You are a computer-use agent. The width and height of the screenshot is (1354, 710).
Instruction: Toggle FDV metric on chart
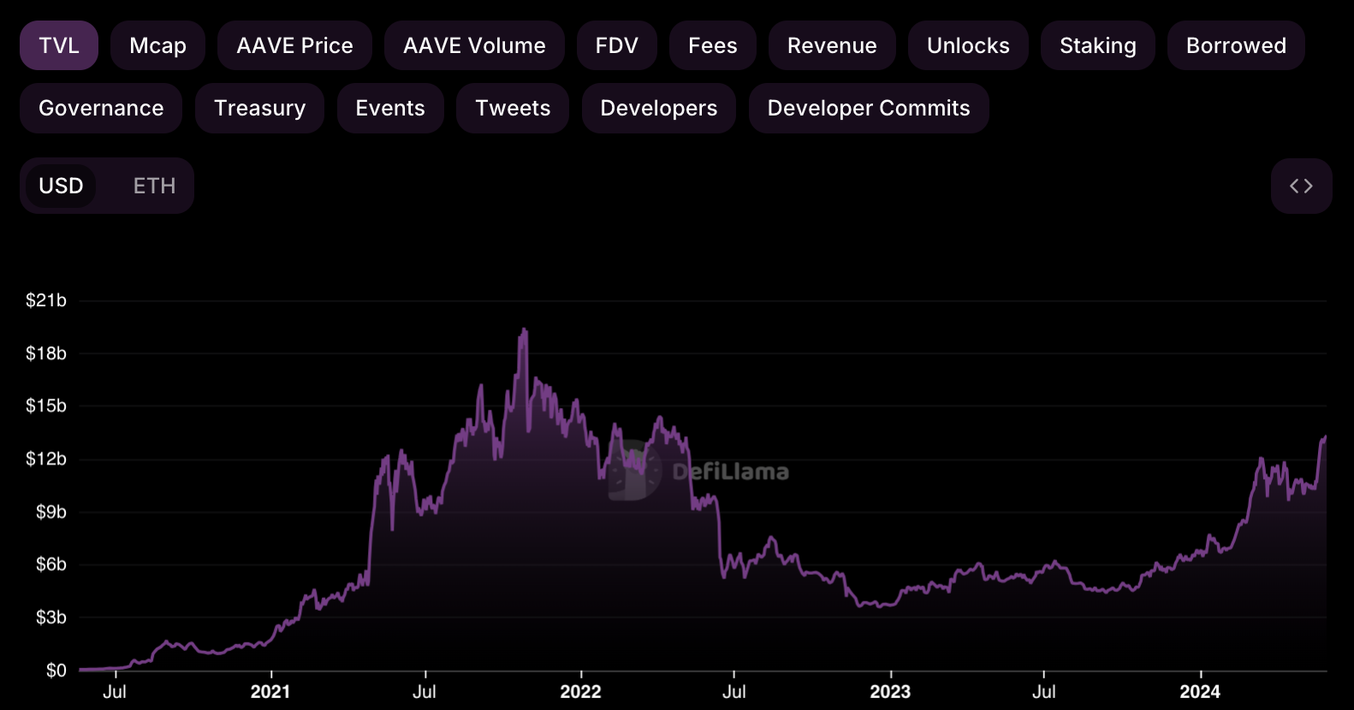(616, 45)
